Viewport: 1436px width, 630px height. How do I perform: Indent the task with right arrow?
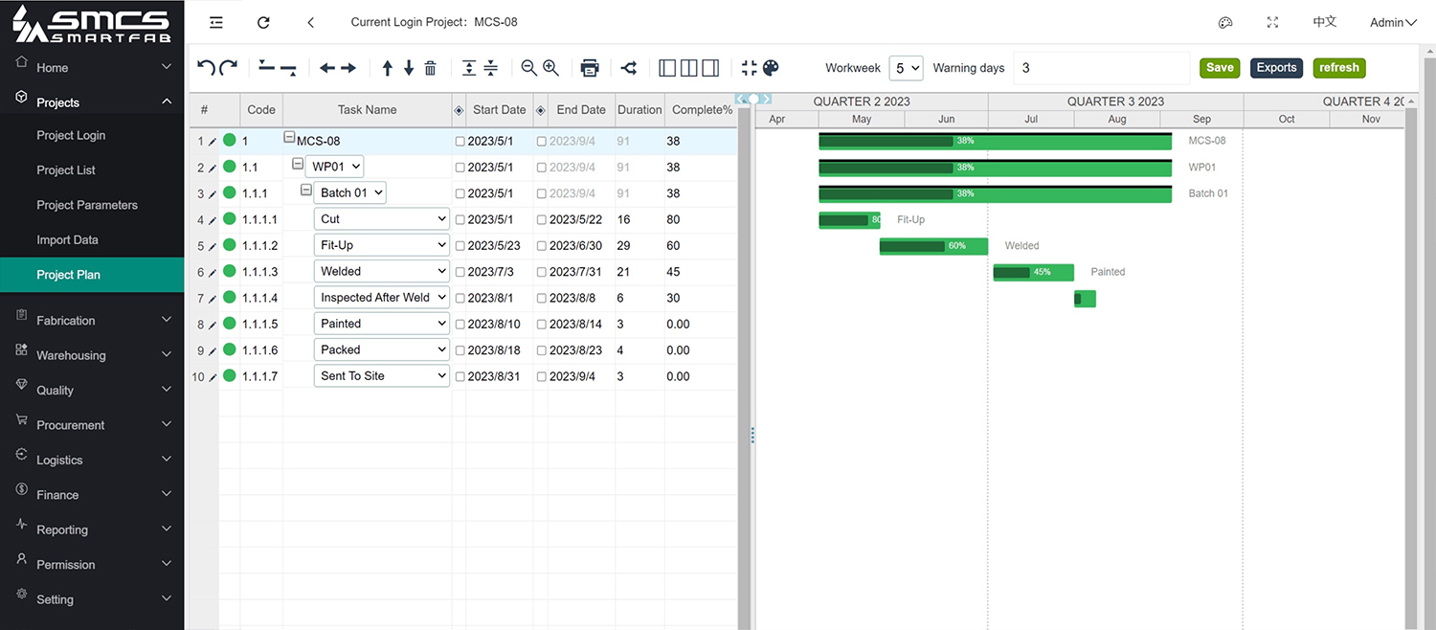coord(348,68)
